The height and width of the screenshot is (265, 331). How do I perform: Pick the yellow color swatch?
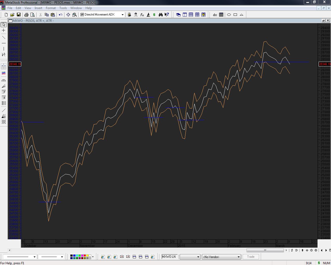point(87,256)
